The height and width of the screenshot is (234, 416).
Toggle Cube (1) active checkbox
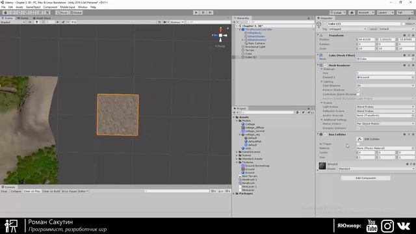coord(325,23)
